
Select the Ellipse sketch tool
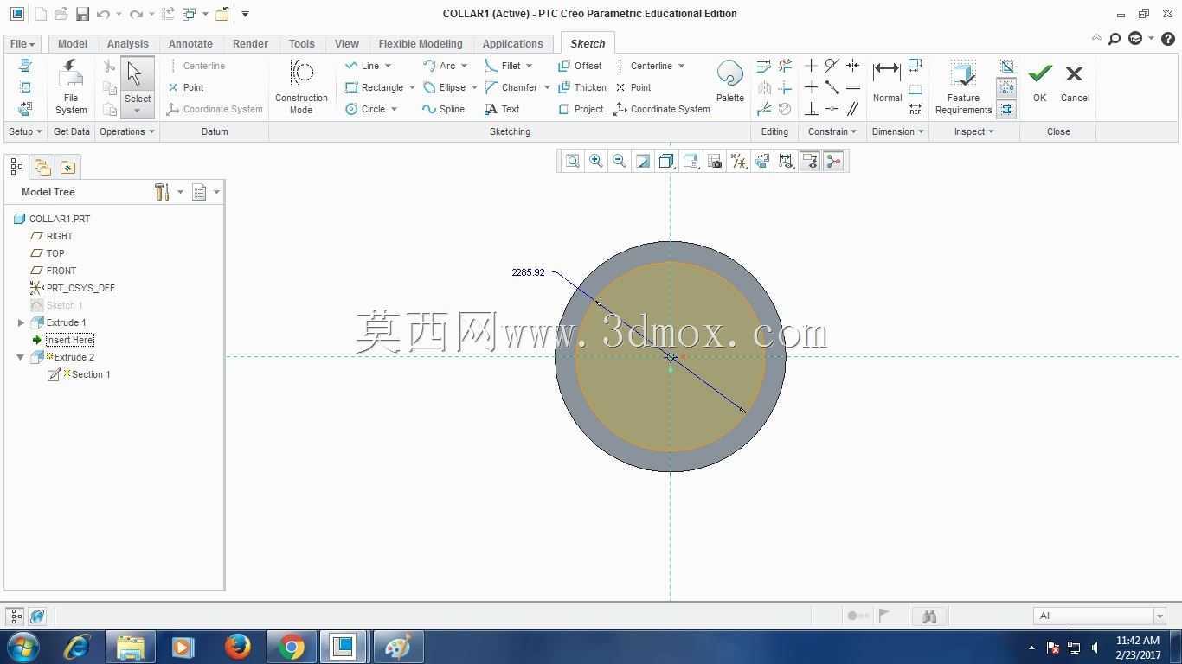coord(445,87)
